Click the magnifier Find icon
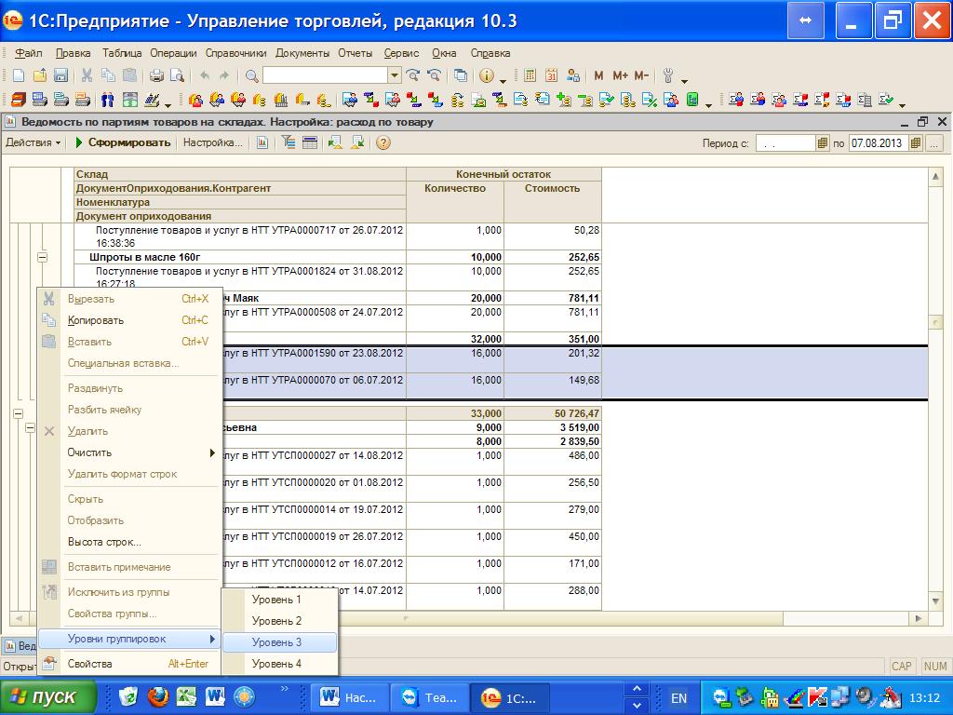The height and width of the screenshot is (715, 953). point(251,75)
